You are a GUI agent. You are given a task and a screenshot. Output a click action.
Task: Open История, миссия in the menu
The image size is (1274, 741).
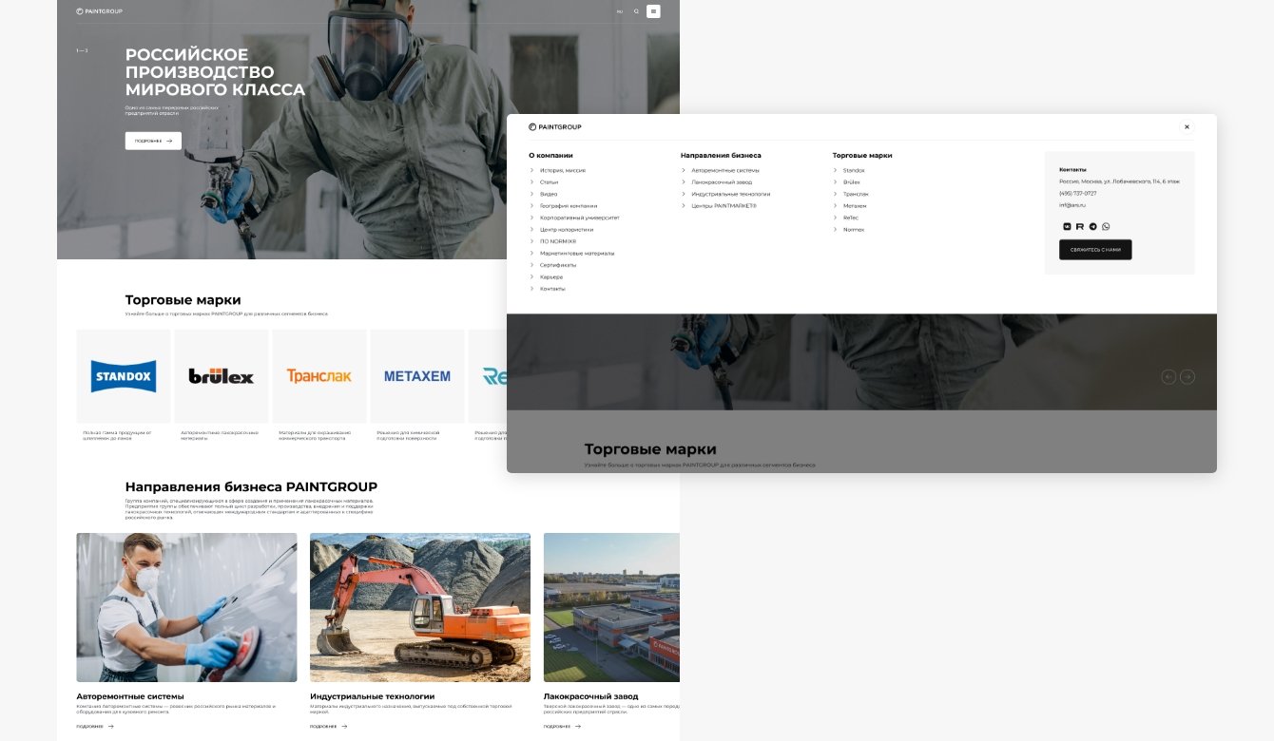point(563,170)
